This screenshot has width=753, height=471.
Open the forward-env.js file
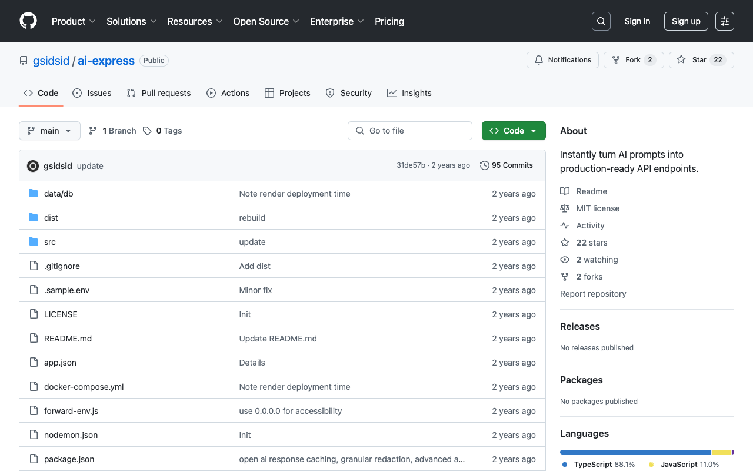click(x=71, y=411)
